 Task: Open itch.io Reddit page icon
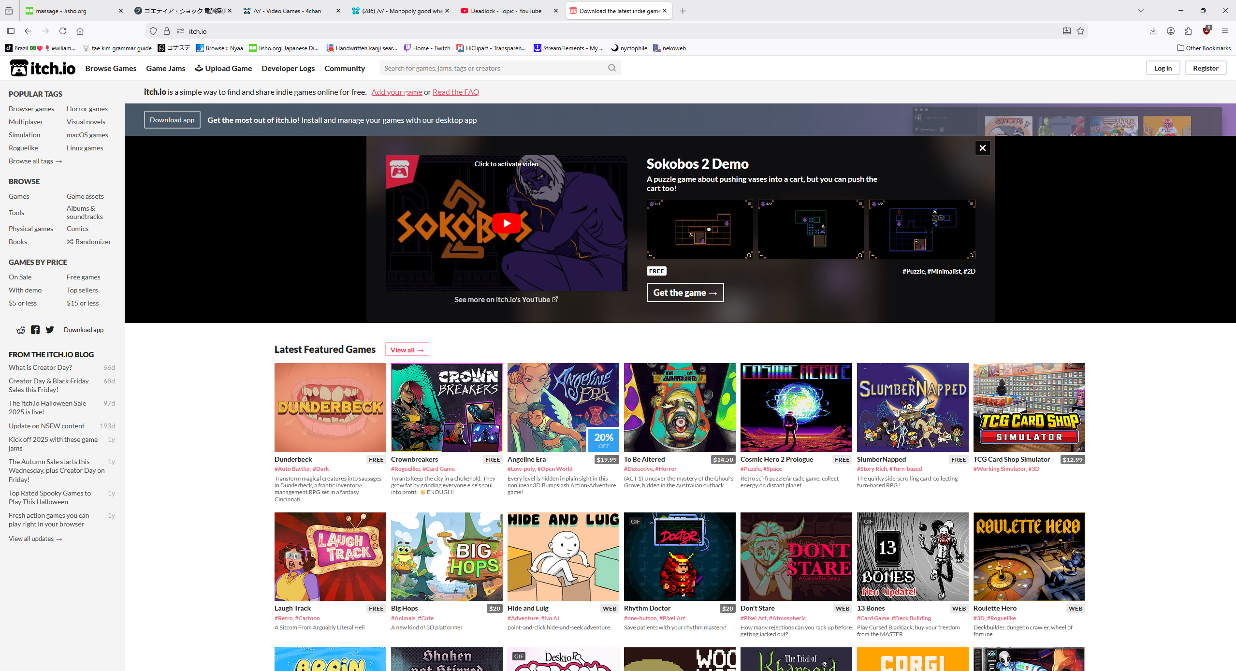coord(21,330)
